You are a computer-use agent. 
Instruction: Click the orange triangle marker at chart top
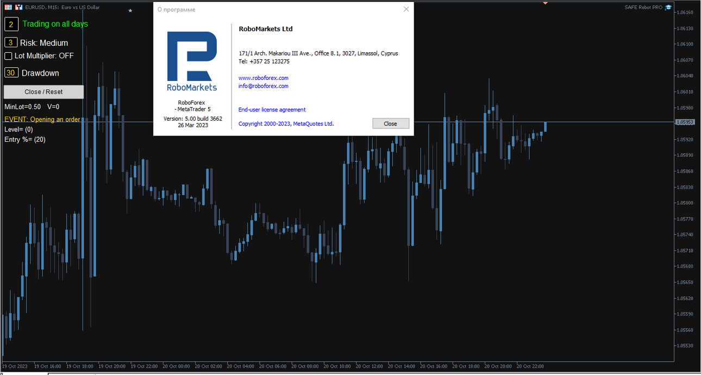[545, 3]
